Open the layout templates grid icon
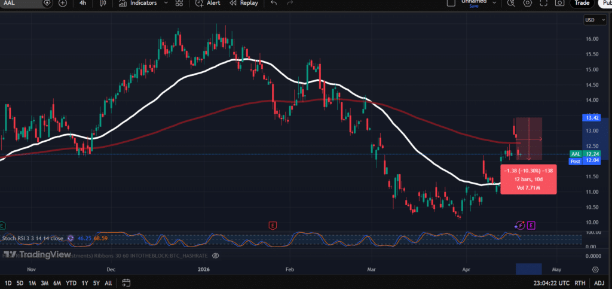Viewport: 612px width, 289px height. click(x=178, y=3)
